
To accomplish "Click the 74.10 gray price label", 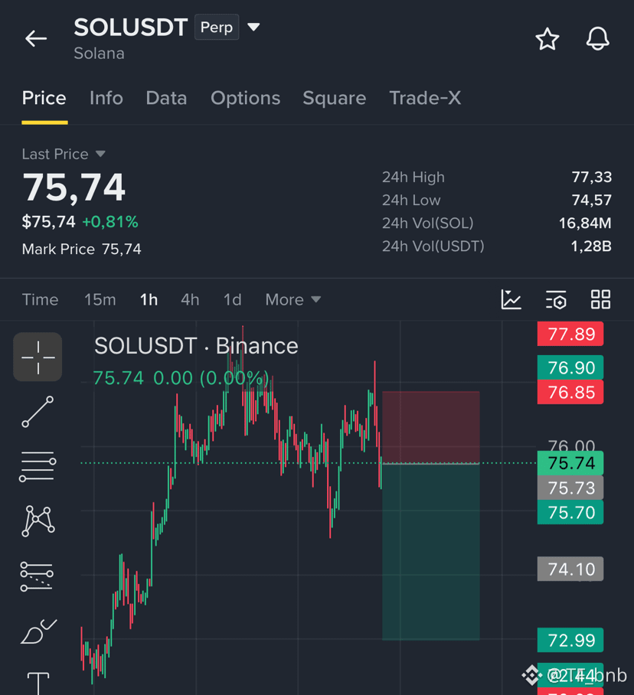I will pos(570,569).
